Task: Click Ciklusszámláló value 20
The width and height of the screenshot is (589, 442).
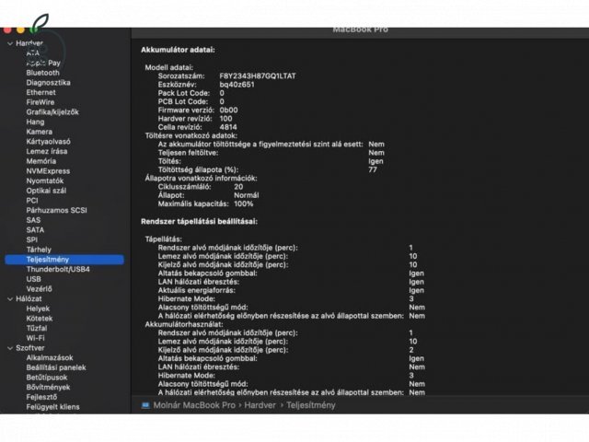Action: pos(238,187)
